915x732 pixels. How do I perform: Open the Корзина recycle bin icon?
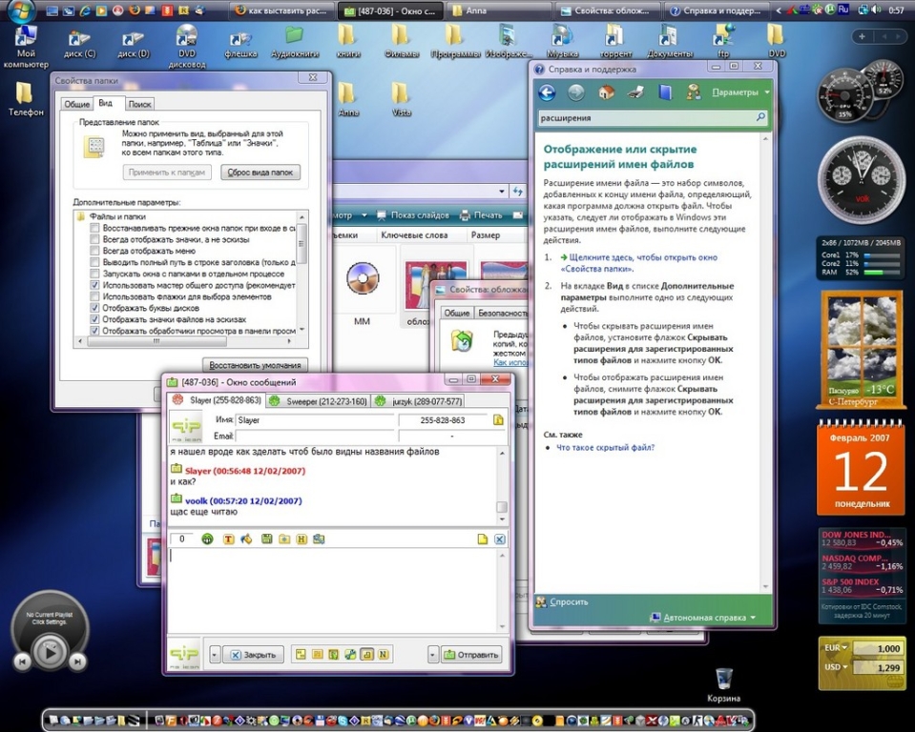(723, 684)
